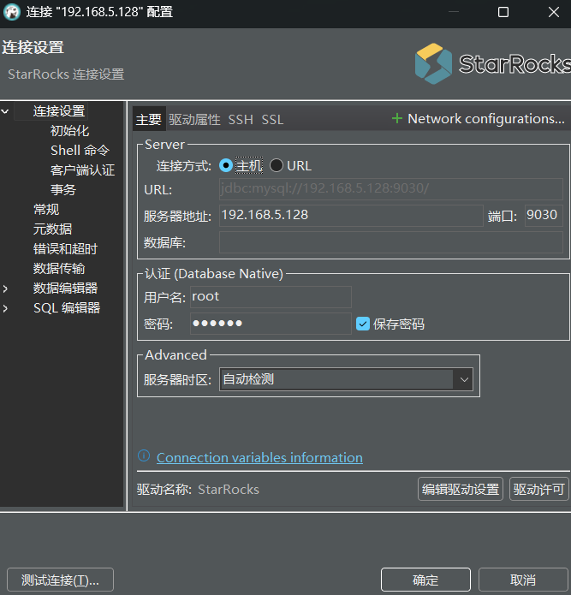Click the green plus Network configurations icon
The width and height of the screenshot is (571, 595).
click(397, 119)
